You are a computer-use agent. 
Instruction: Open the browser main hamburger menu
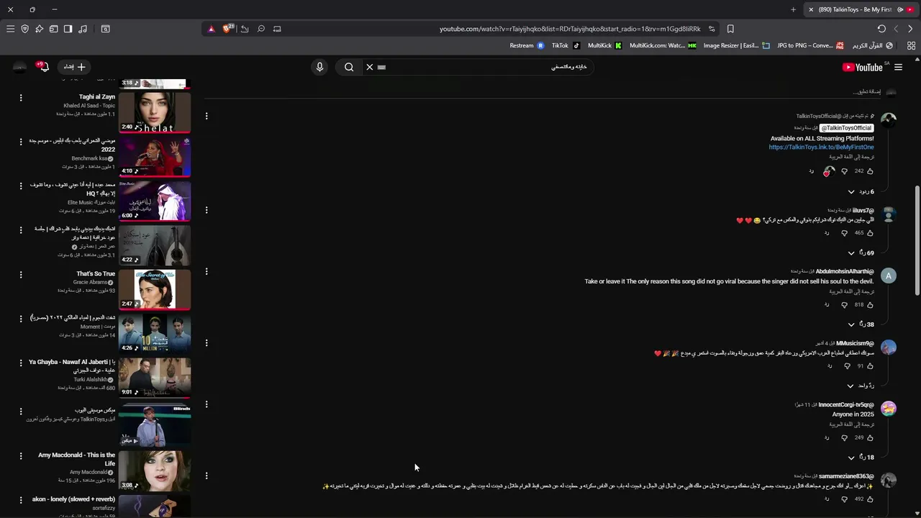[10, 29]
